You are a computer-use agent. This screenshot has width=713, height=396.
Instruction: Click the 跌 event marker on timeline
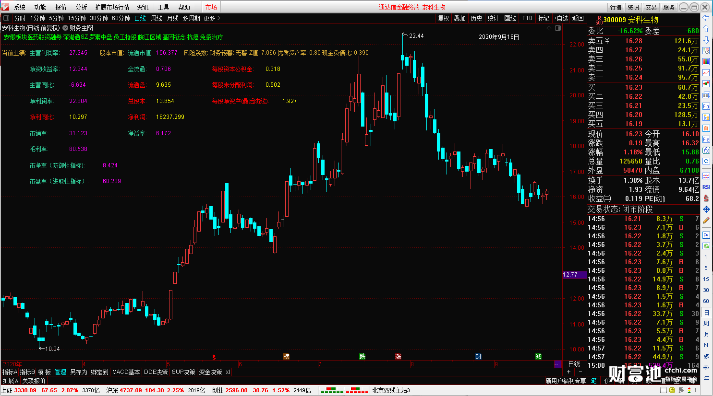coord(363,357)
